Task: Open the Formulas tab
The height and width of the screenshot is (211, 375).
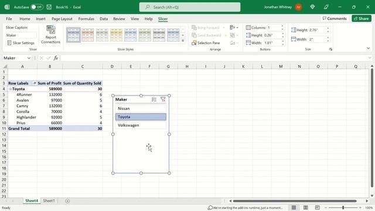Action: click(x=86, y=19)
